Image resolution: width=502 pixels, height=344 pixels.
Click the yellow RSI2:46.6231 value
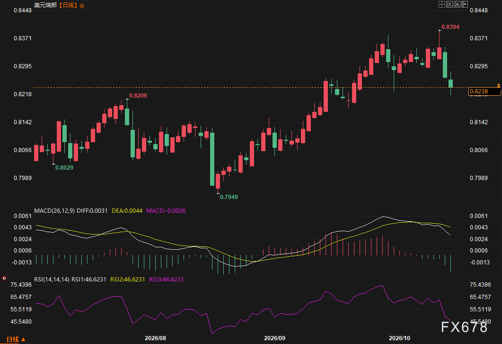pyautogui.click(x=128, y=279)
